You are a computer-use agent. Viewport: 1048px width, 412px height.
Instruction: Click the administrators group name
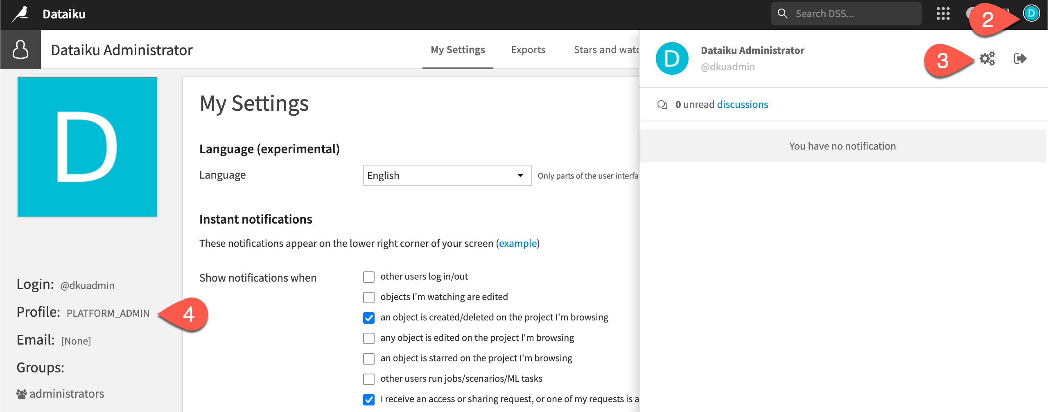click(67, 394)
